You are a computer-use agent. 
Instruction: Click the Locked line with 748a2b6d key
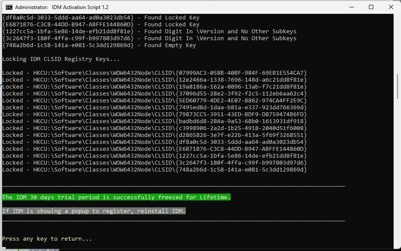(x=155, y=170)
